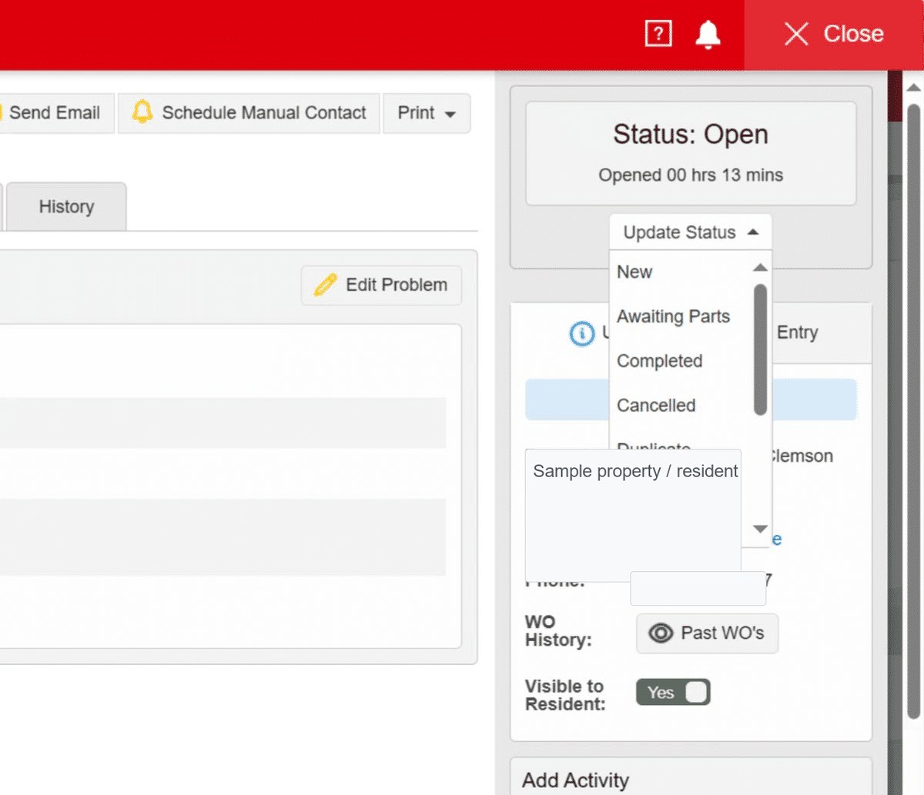Close the work order panel
Viewport: 924px width, 795px height.
coord(834,35)
